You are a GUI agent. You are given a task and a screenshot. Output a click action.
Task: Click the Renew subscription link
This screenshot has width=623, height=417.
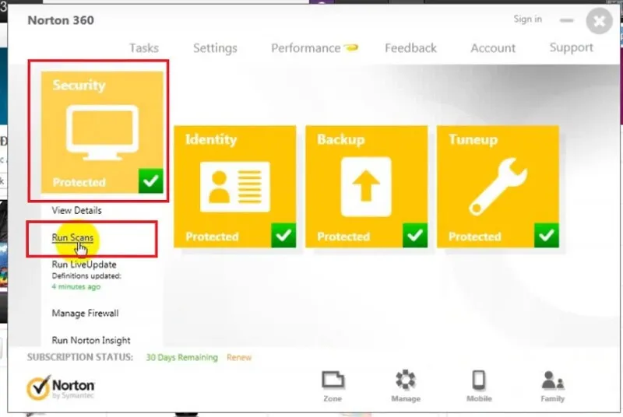[x=239, y=358]
